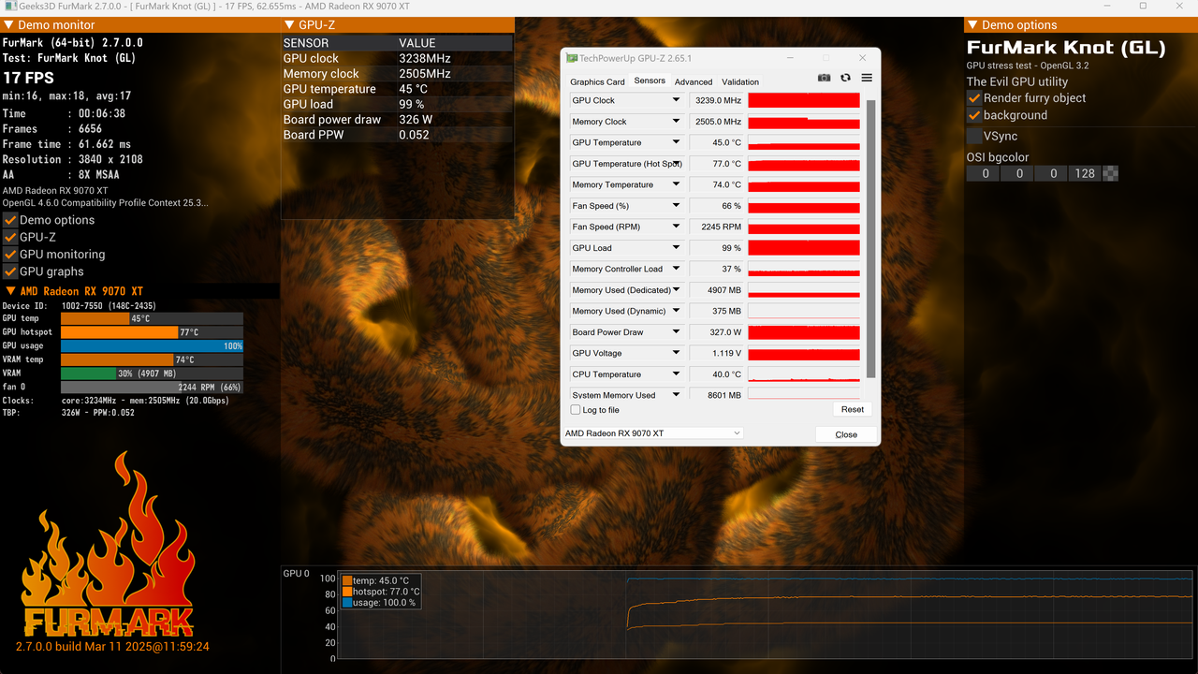Open the CPU Temperature sensor dropdown
The image size is (1198, 674).
676,374
